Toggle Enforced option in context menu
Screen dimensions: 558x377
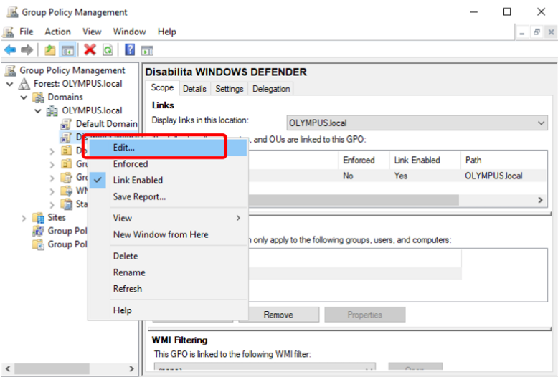(x=130, y=164)
